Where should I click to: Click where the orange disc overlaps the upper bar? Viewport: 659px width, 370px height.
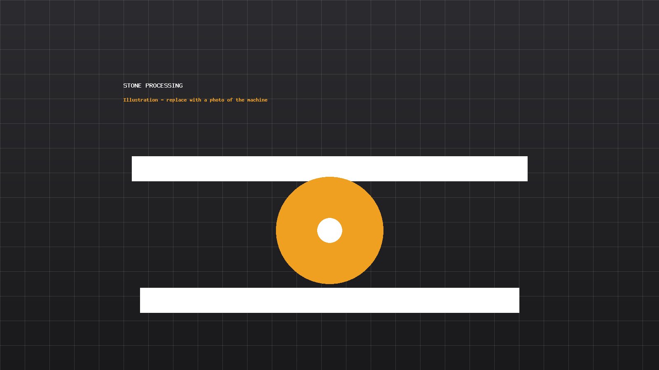pos(329,179)
